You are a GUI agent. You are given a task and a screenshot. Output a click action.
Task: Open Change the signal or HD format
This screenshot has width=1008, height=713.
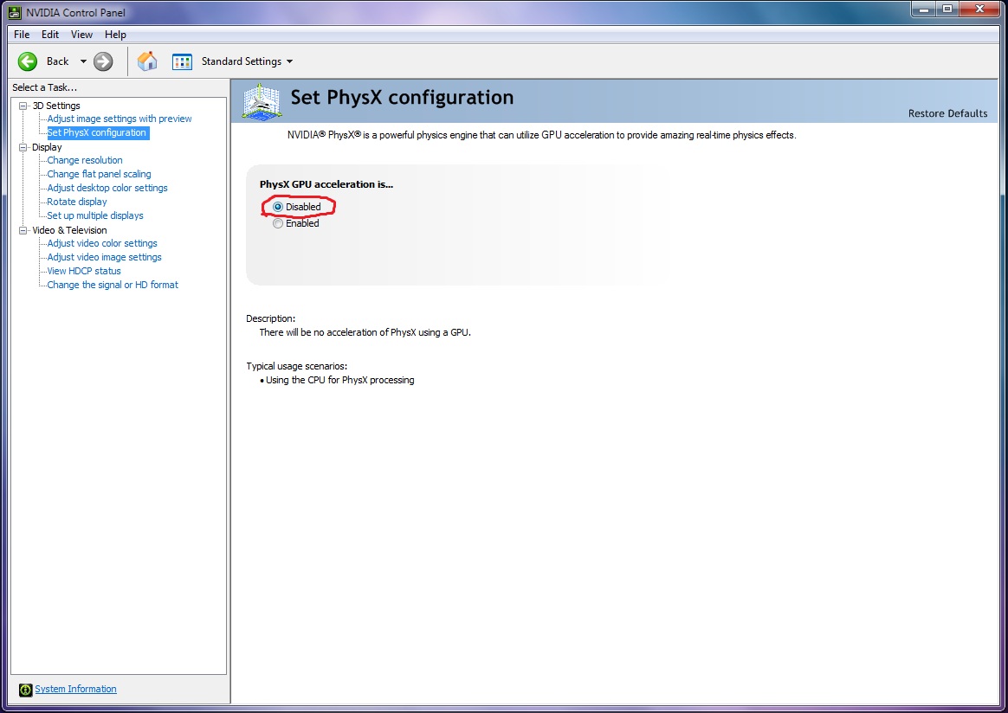[x=113, y=286]
